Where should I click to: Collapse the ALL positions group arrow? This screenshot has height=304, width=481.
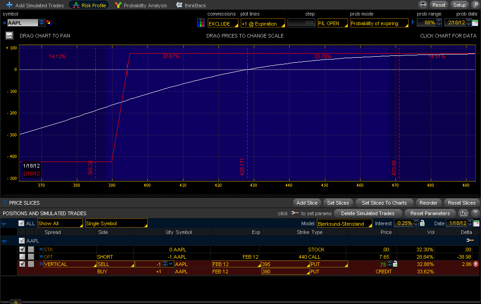(x=4, y=224)
